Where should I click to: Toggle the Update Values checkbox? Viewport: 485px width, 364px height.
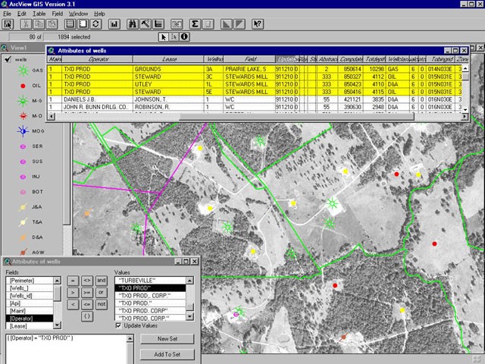(118, 325)
